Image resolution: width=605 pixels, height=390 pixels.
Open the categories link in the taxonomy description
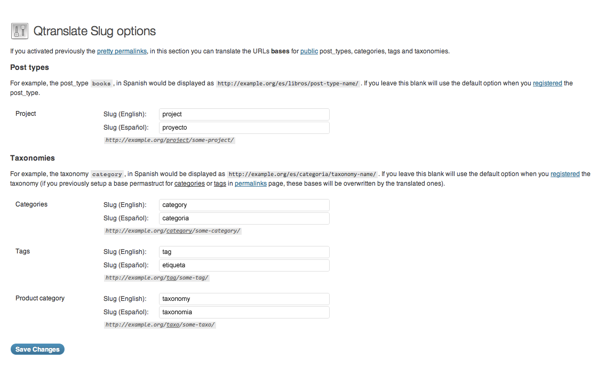point(189,184)
